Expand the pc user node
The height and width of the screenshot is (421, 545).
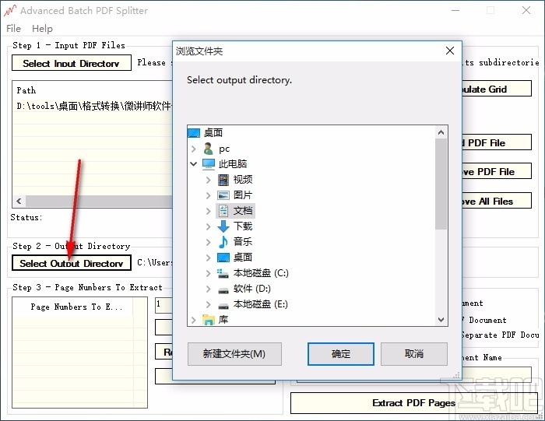click(x=194, y=149)
